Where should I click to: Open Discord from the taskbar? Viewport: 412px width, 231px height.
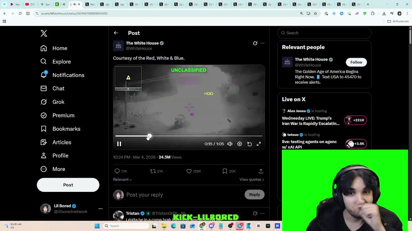click(211, 226)
